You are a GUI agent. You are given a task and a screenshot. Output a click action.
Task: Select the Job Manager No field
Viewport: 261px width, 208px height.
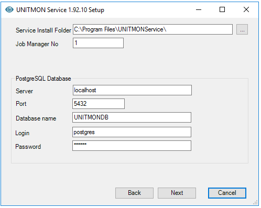[x=98, y=43]
